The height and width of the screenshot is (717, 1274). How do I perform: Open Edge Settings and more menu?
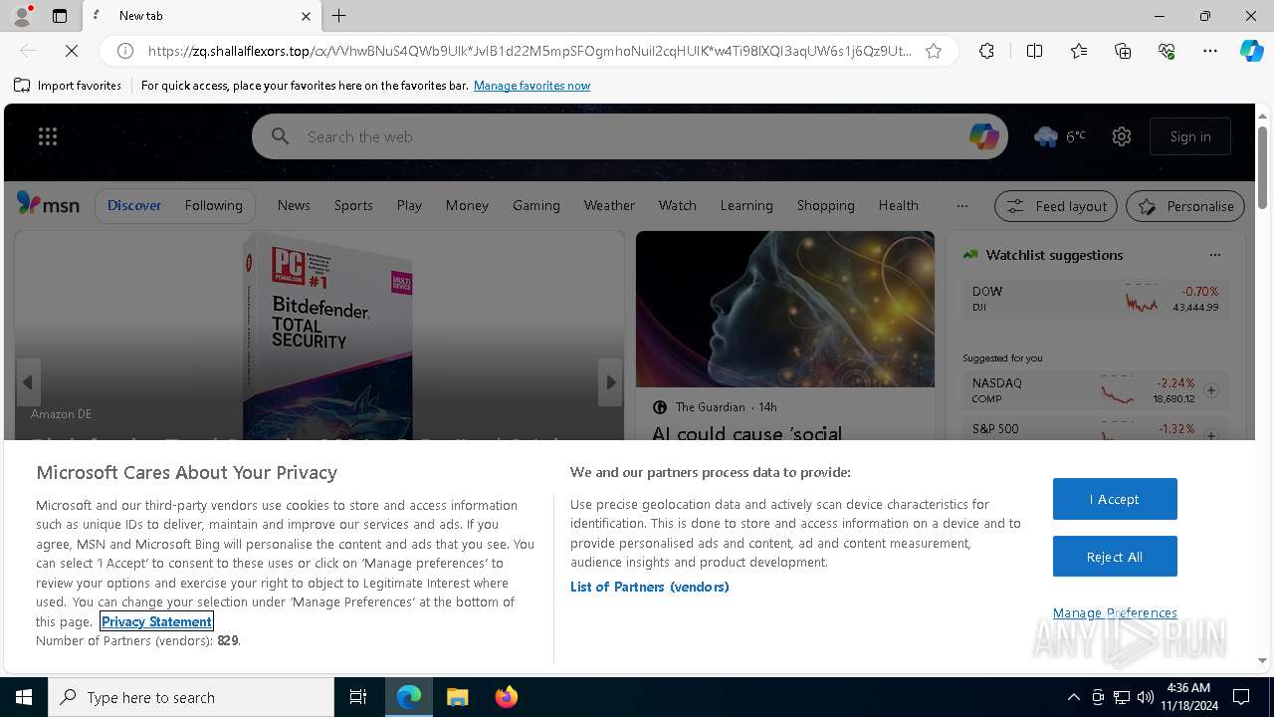pyautogui.click(x=1210, y=51)
